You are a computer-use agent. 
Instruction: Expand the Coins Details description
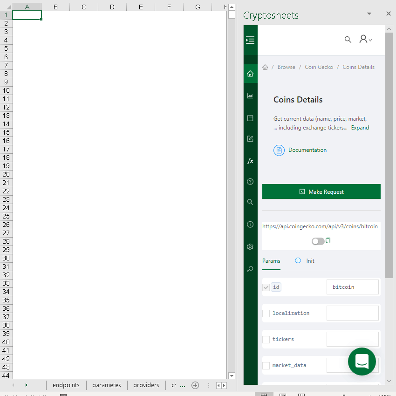[x=360, y=128]
